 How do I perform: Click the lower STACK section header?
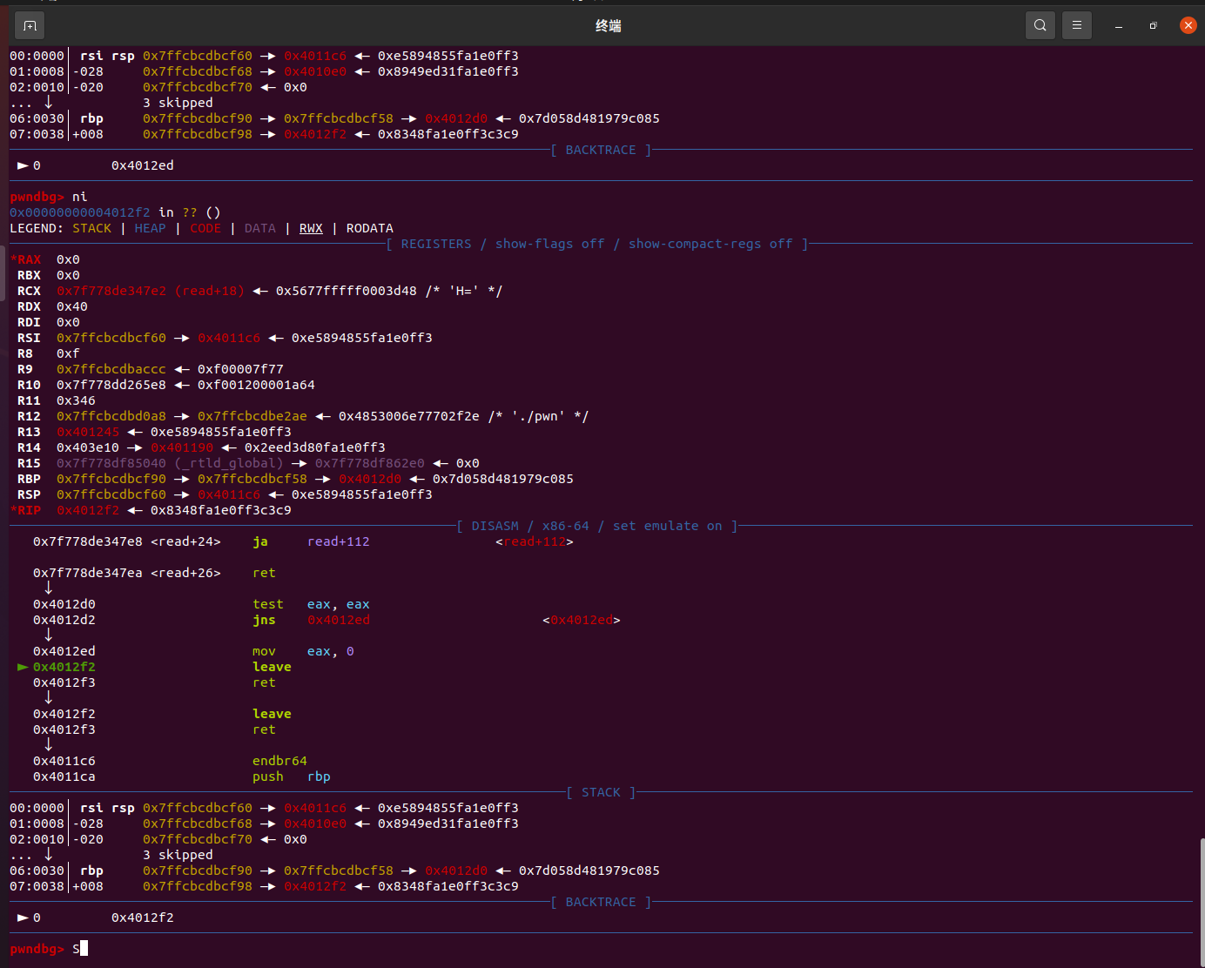pyautogui.click(x=601, y=792)
